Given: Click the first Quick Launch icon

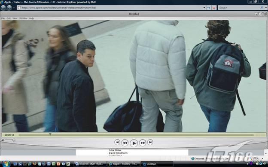Looking at the screenshot, I should coord(15,164).
